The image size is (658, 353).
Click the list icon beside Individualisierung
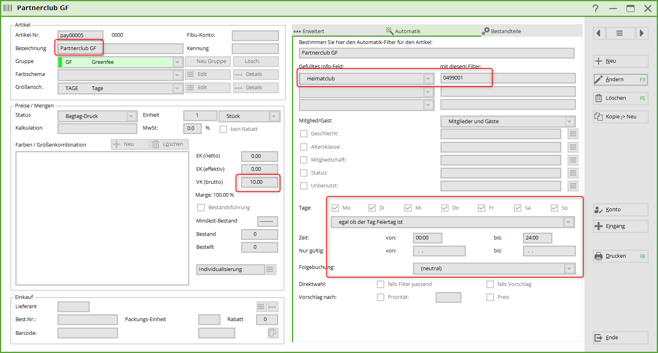coord(271,269)
